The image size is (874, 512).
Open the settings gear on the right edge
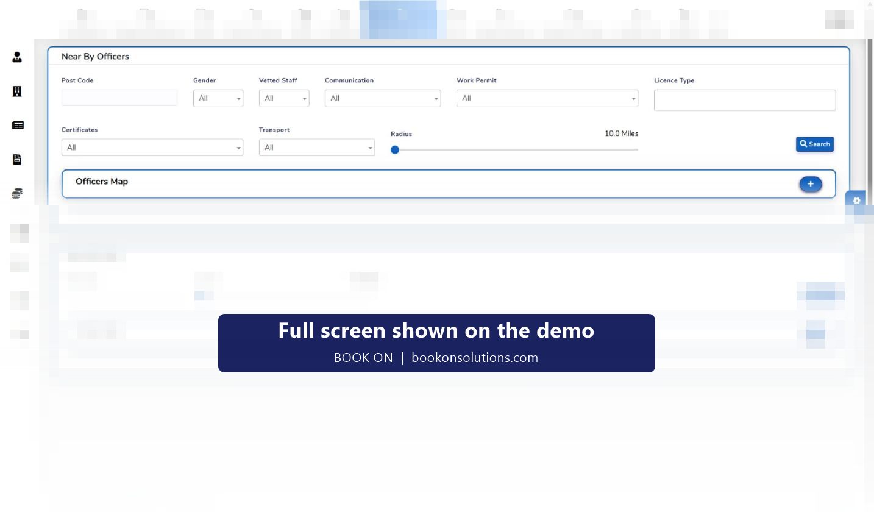(856, 201)
